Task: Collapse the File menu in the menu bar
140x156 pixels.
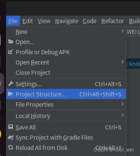Action: [13, 21]
